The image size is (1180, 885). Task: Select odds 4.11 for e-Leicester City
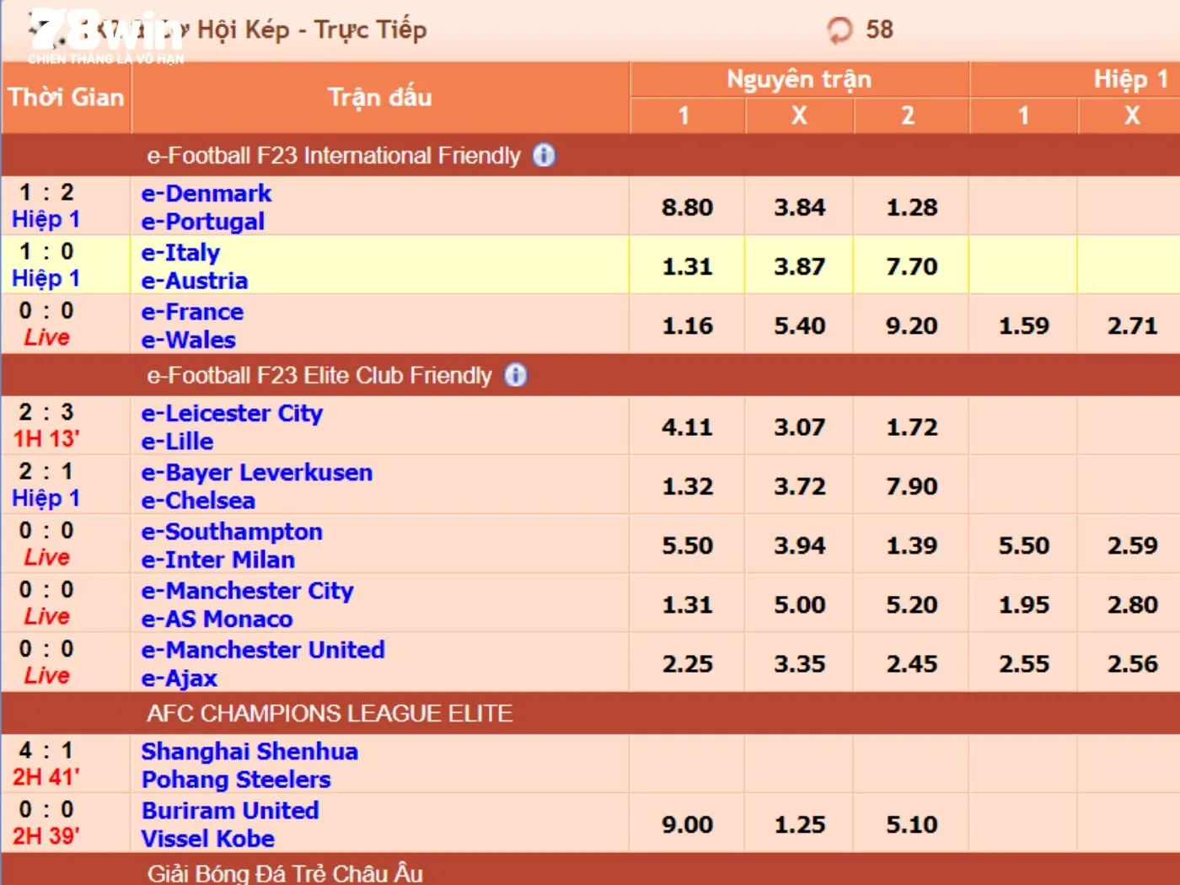click(x=688, y=427)
